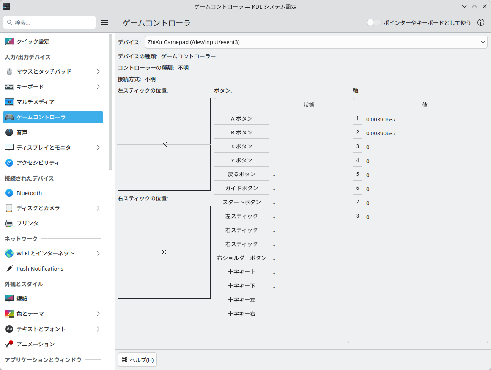The height and width of the screenshot is (370, 491).
Task: Click the text and fonts icon
Action: click(9, 329)
